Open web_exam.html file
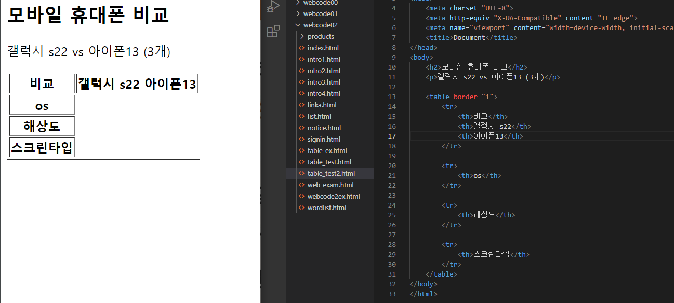The height and width of the screenshot is (303, 674). pos(330,185)
